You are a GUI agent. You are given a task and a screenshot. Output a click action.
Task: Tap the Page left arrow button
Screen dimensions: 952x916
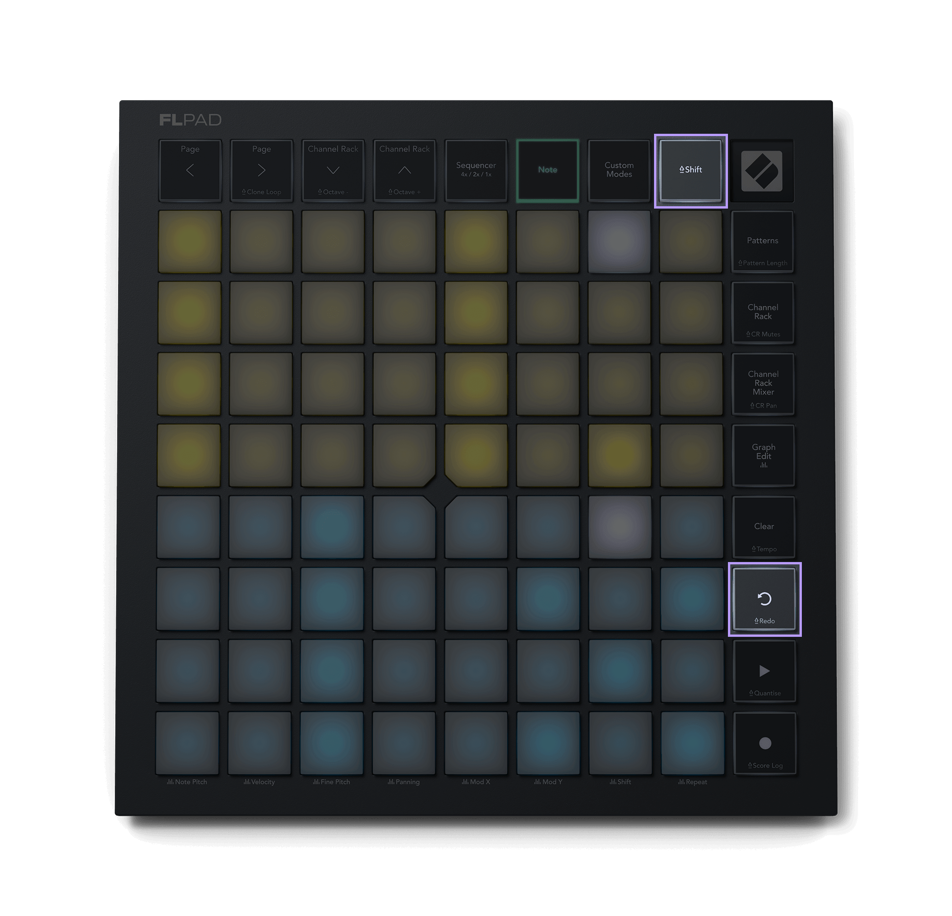(x=190, y=170)
